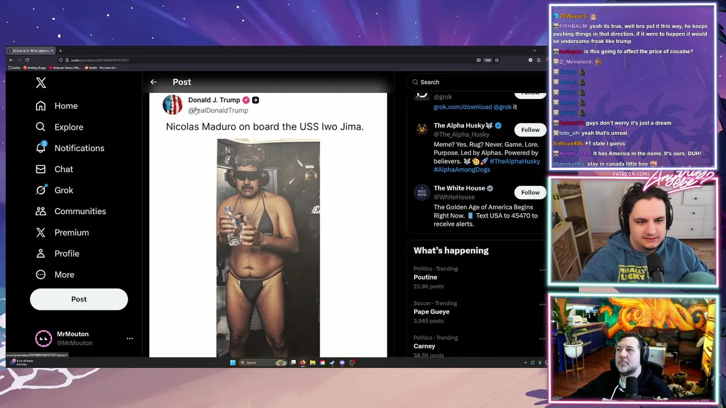The height and width of the screenshot is (408, 726).
Task: Open the grok.com/download link
Action: (463, 107)
